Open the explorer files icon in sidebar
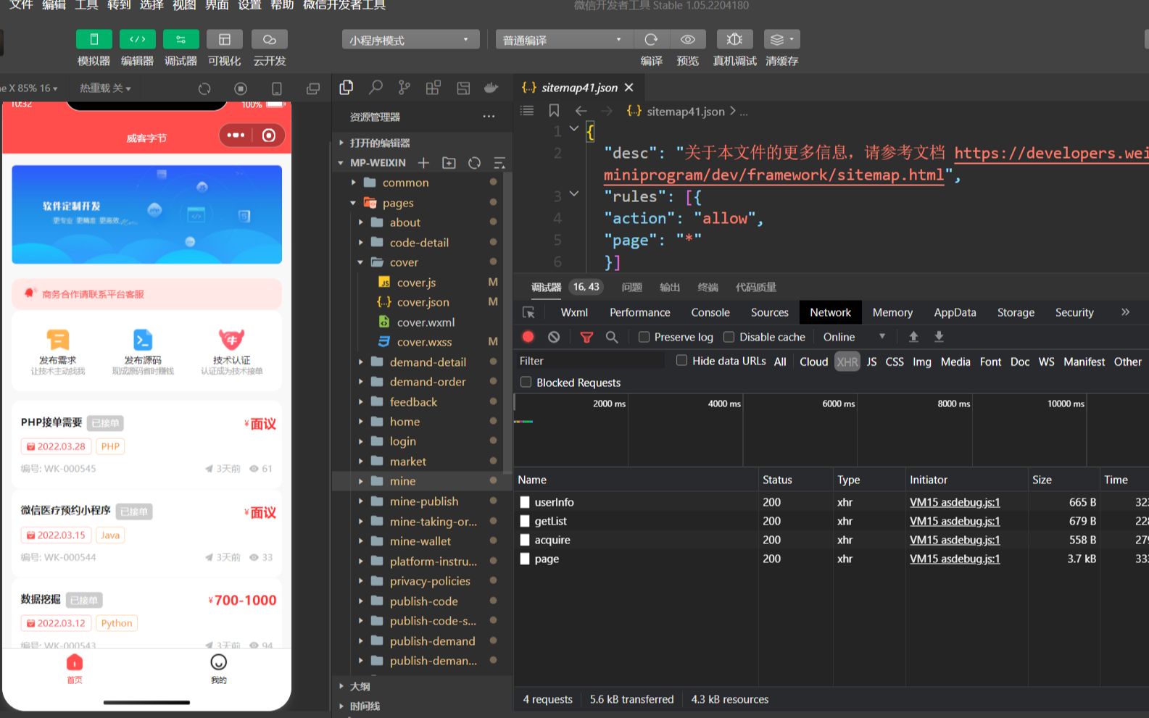 tap(347, 88)
